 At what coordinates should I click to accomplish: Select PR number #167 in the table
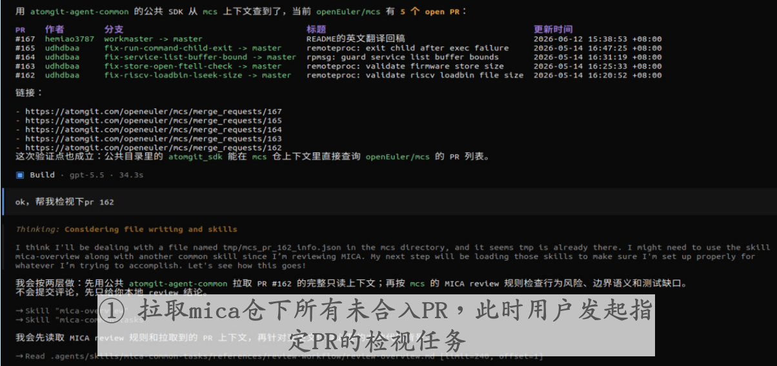coord(25,39)
